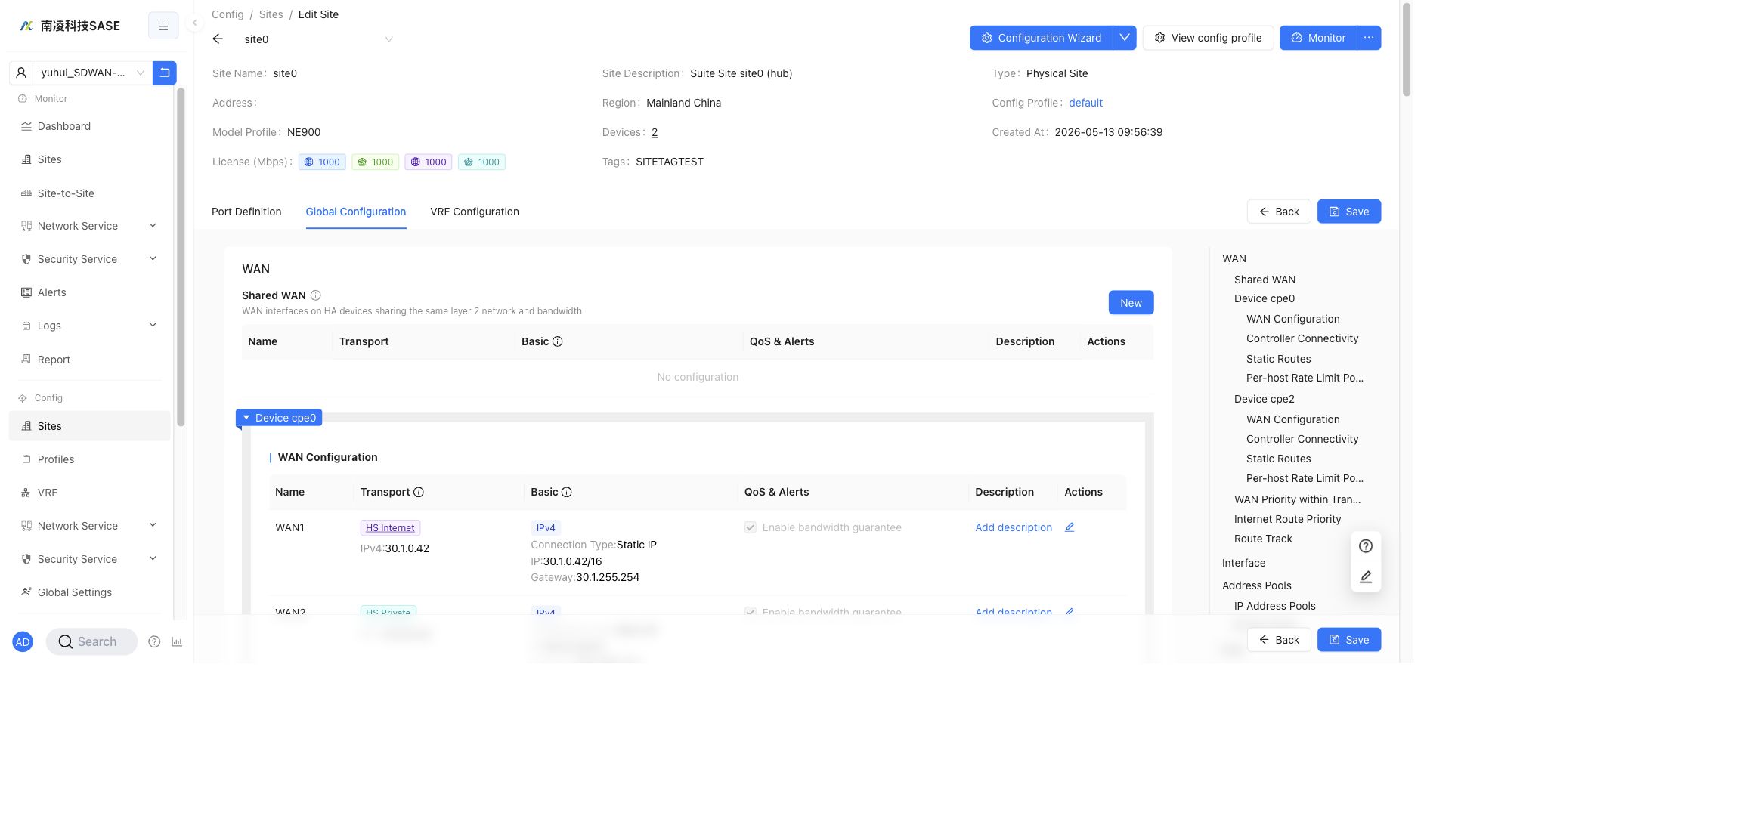Click HS Internet transport tag
The image size is (1749, 828).
click(390, 528)
